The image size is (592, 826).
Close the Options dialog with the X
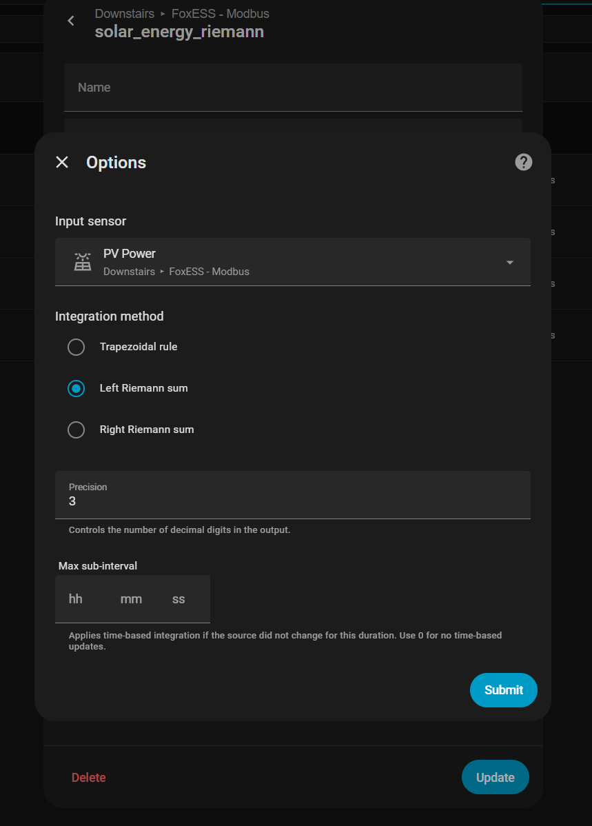(62, 162)
